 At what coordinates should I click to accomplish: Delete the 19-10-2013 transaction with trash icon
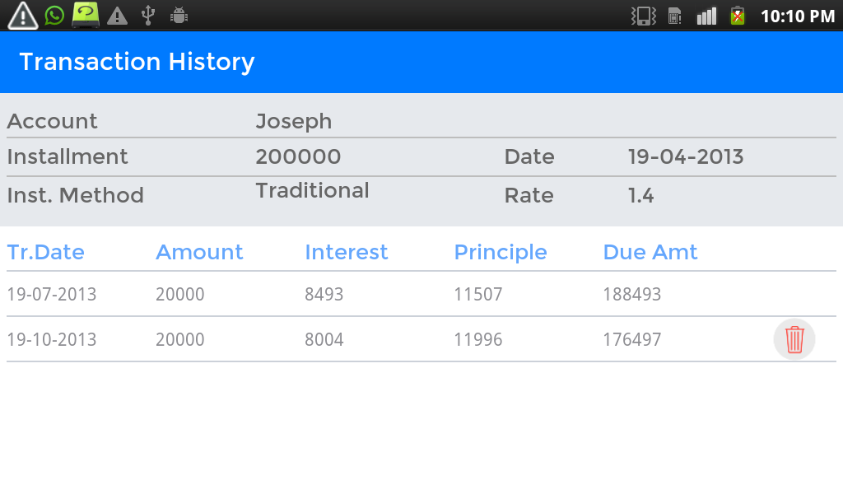pos(794,339)
